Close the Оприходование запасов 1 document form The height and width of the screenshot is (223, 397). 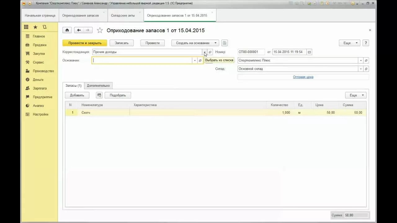tap(370, 30)
